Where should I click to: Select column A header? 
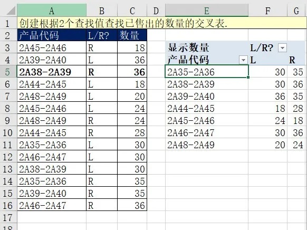click(x=52, y=10)
